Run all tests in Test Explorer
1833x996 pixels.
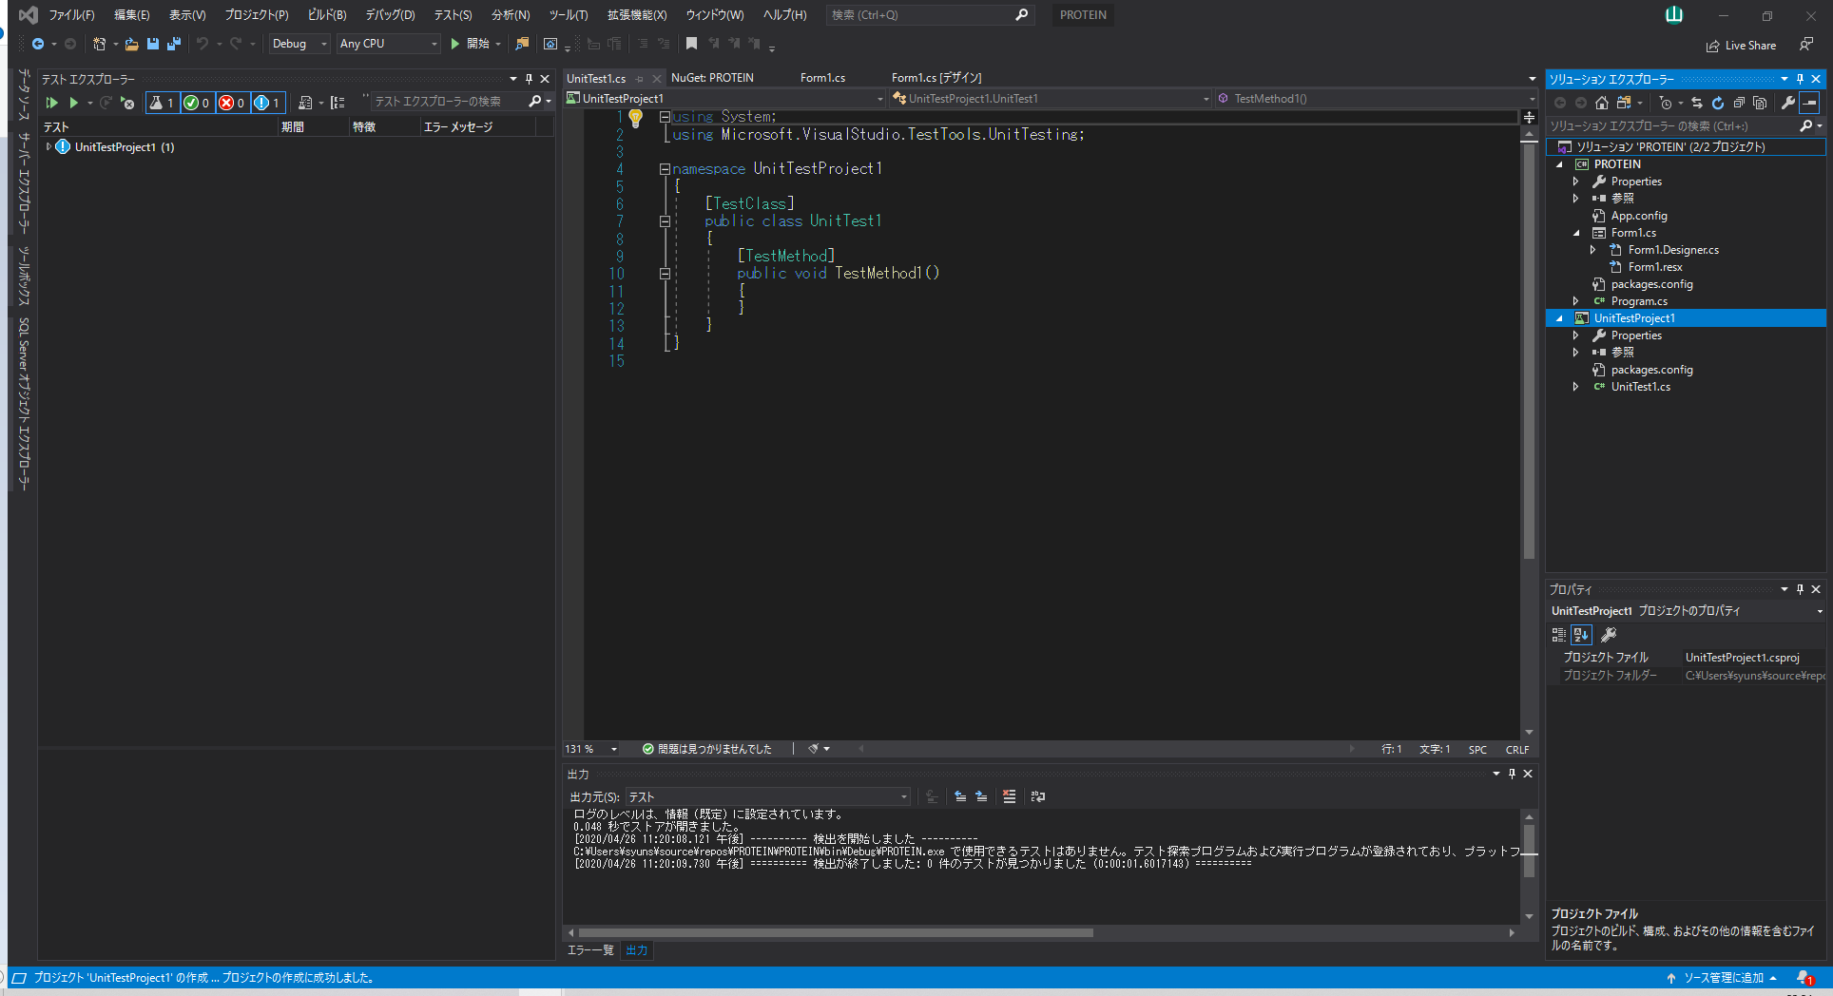(x=52, y=103)
